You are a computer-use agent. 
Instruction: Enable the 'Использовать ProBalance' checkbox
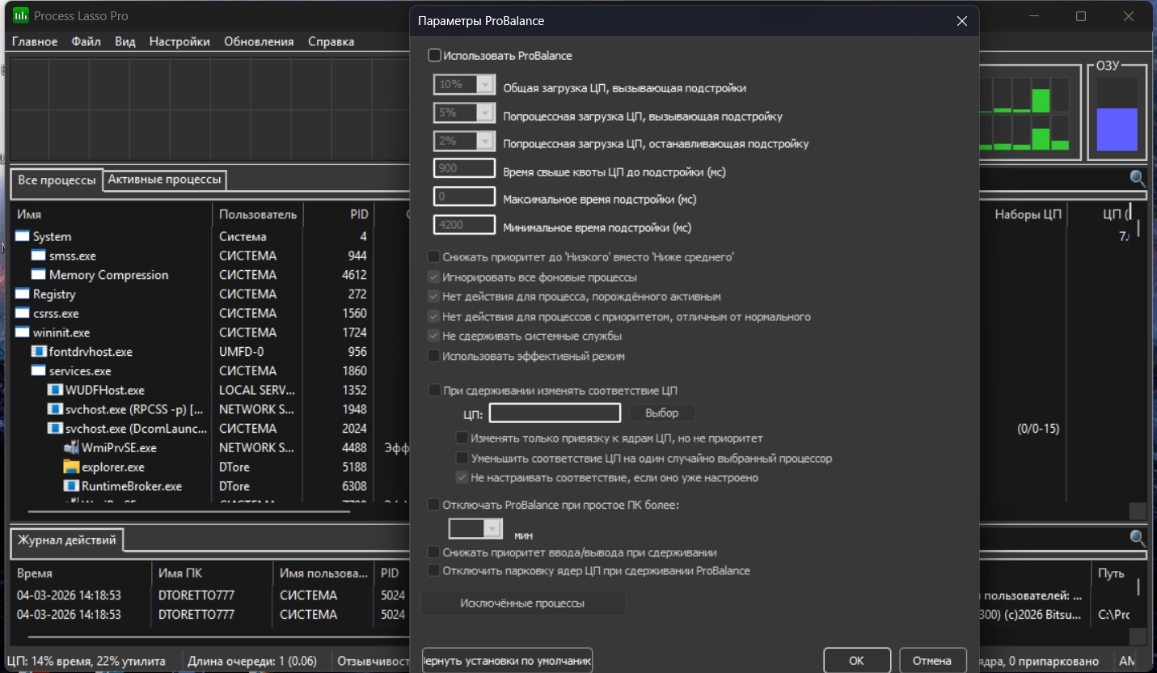435,56
